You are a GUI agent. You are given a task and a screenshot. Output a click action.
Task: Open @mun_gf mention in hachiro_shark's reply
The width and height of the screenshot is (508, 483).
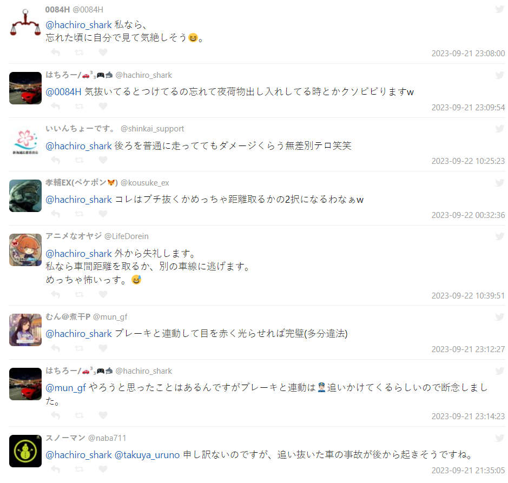coord(66,387)
